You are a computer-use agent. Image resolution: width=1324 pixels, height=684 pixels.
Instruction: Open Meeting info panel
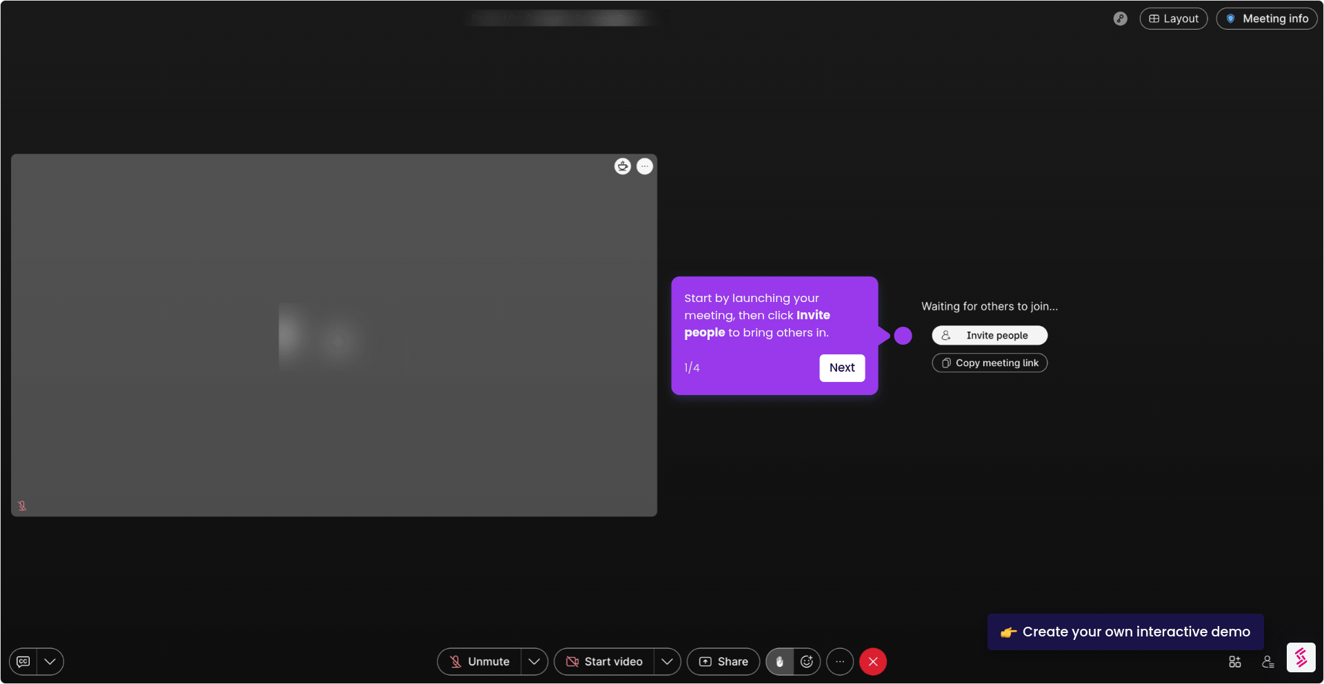tap(1267, 19)
